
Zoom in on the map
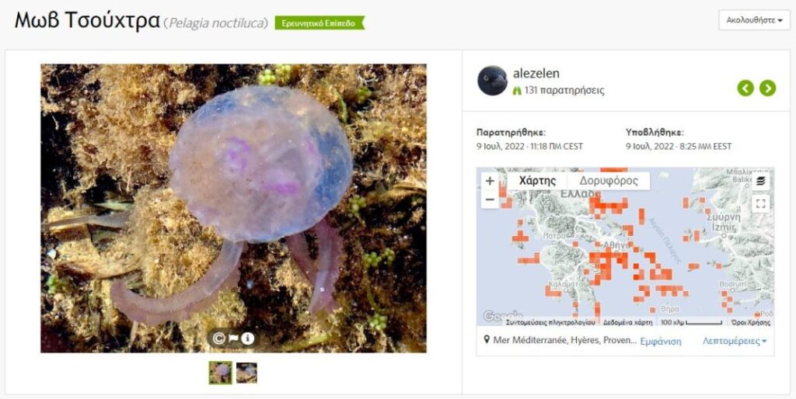[x=490, y=181]
